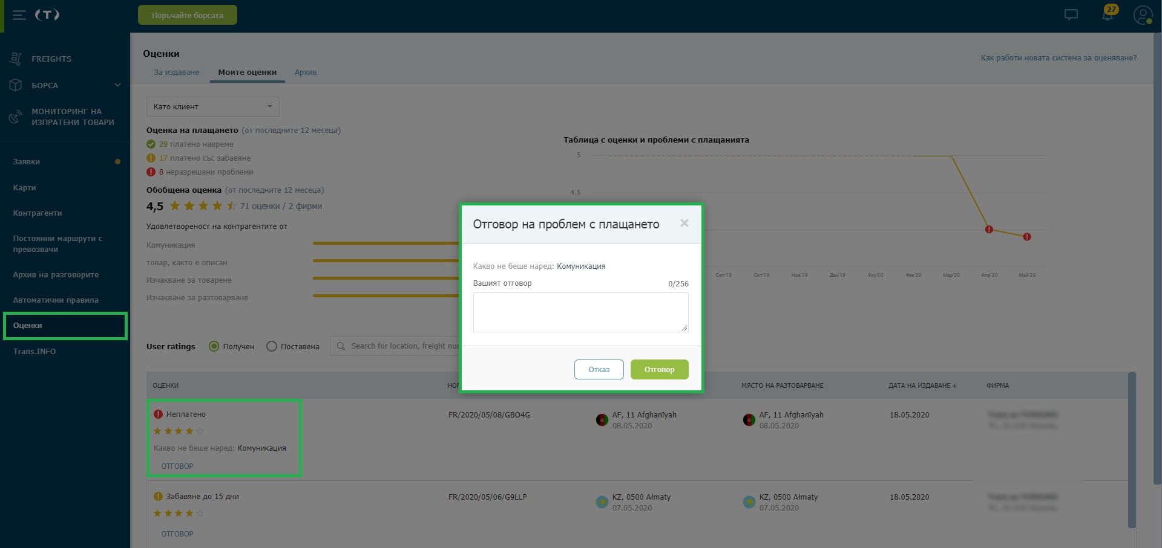
Task: Click the Trans logo in header
Action: (x=47, y=15)
